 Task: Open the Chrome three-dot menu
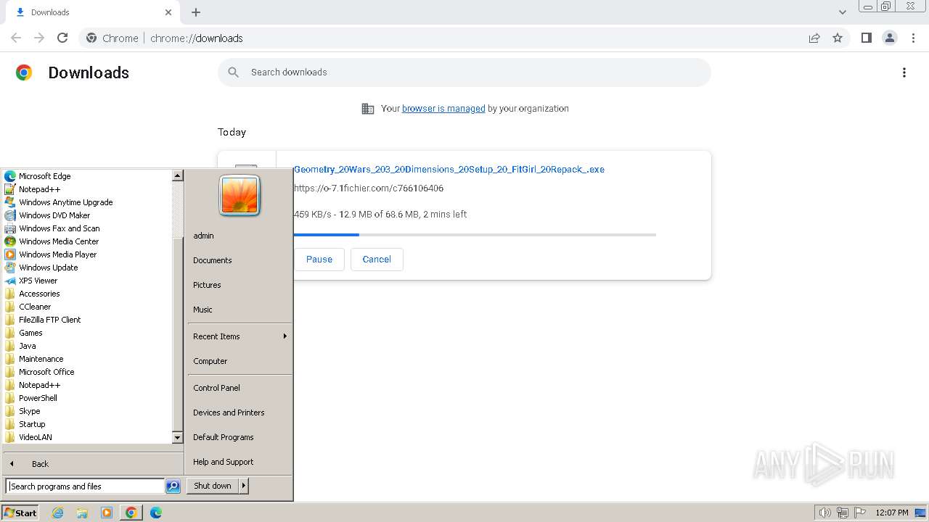[x=914, y=38]
